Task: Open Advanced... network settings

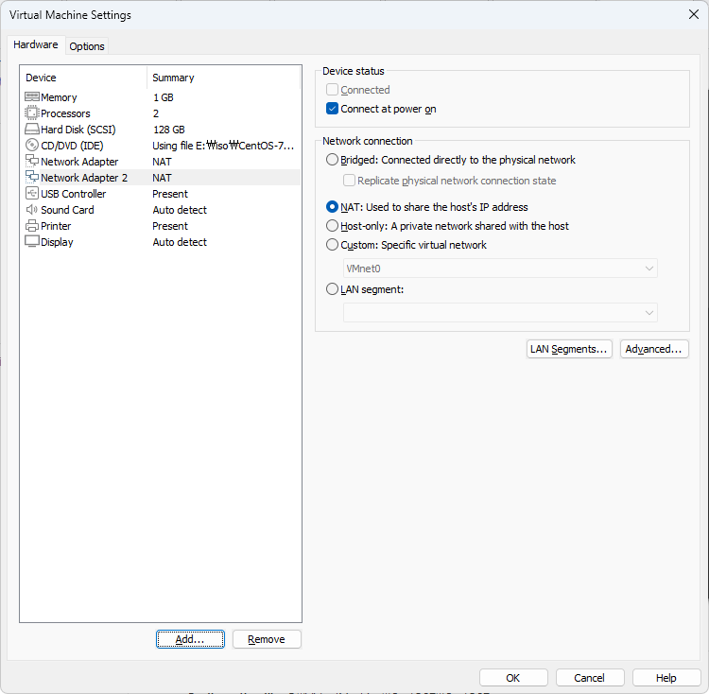Action: [654, 349]
